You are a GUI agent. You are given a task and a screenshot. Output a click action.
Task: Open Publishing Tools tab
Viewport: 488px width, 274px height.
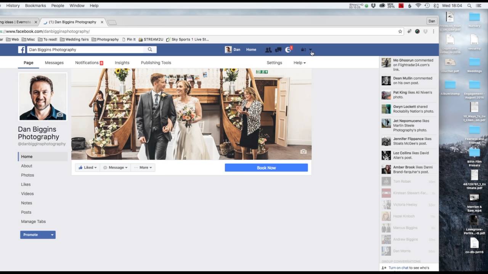coord(156,63)
